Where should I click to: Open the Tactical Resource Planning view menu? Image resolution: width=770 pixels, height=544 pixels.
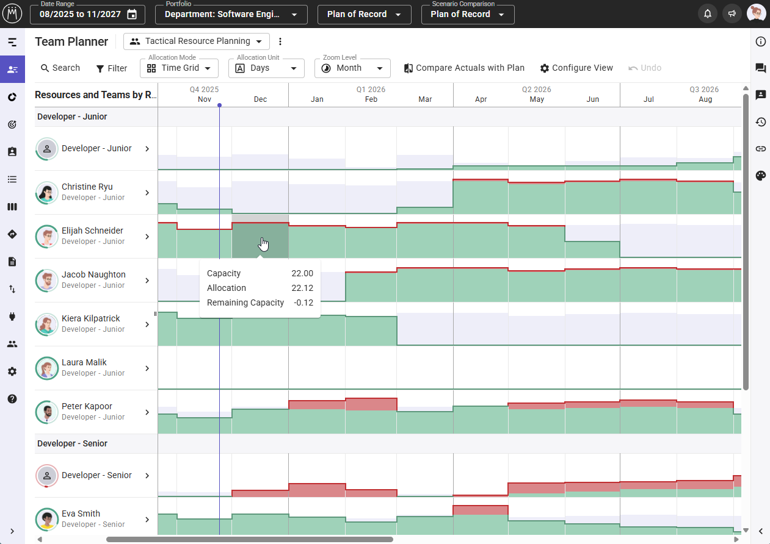[196, 41]
